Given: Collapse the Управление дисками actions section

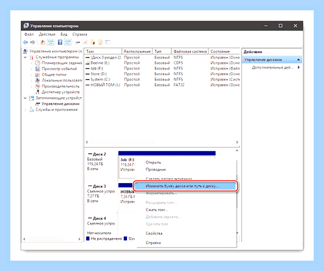Looking at the screenshot, I should click(298, 60).
